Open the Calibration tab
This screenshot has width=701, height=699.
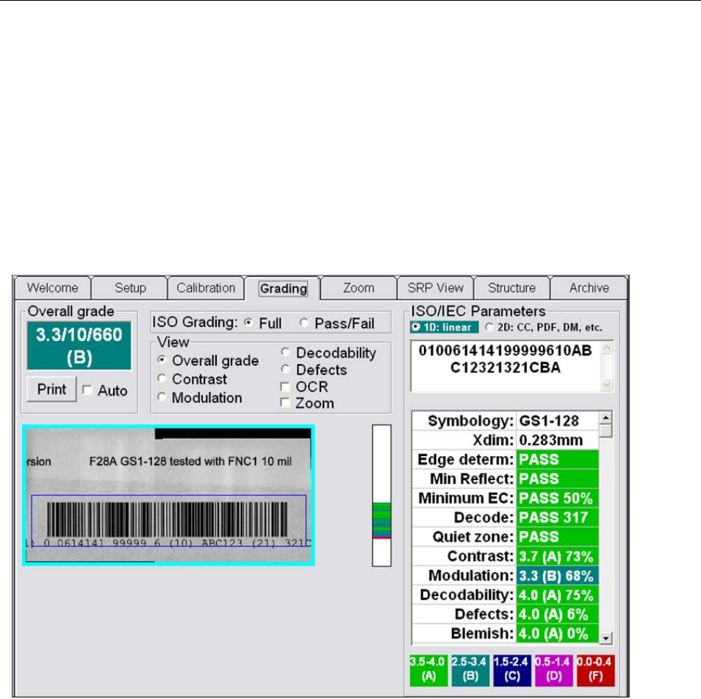coord(206,288)
